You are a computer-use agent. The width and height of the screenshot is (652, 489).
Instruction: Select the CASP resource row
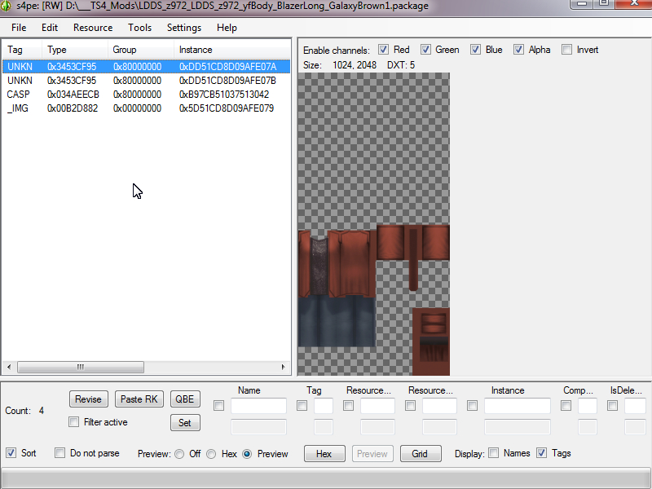coord(146,95)
